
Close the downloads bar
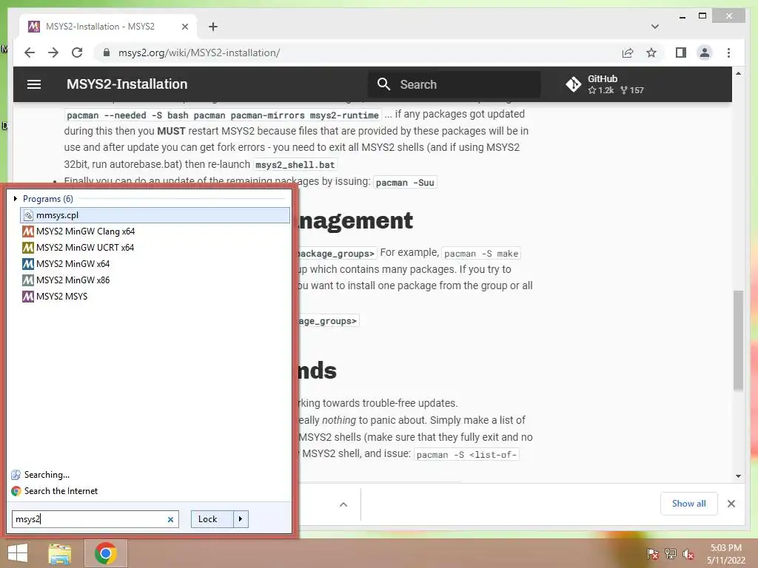[731, 504]
